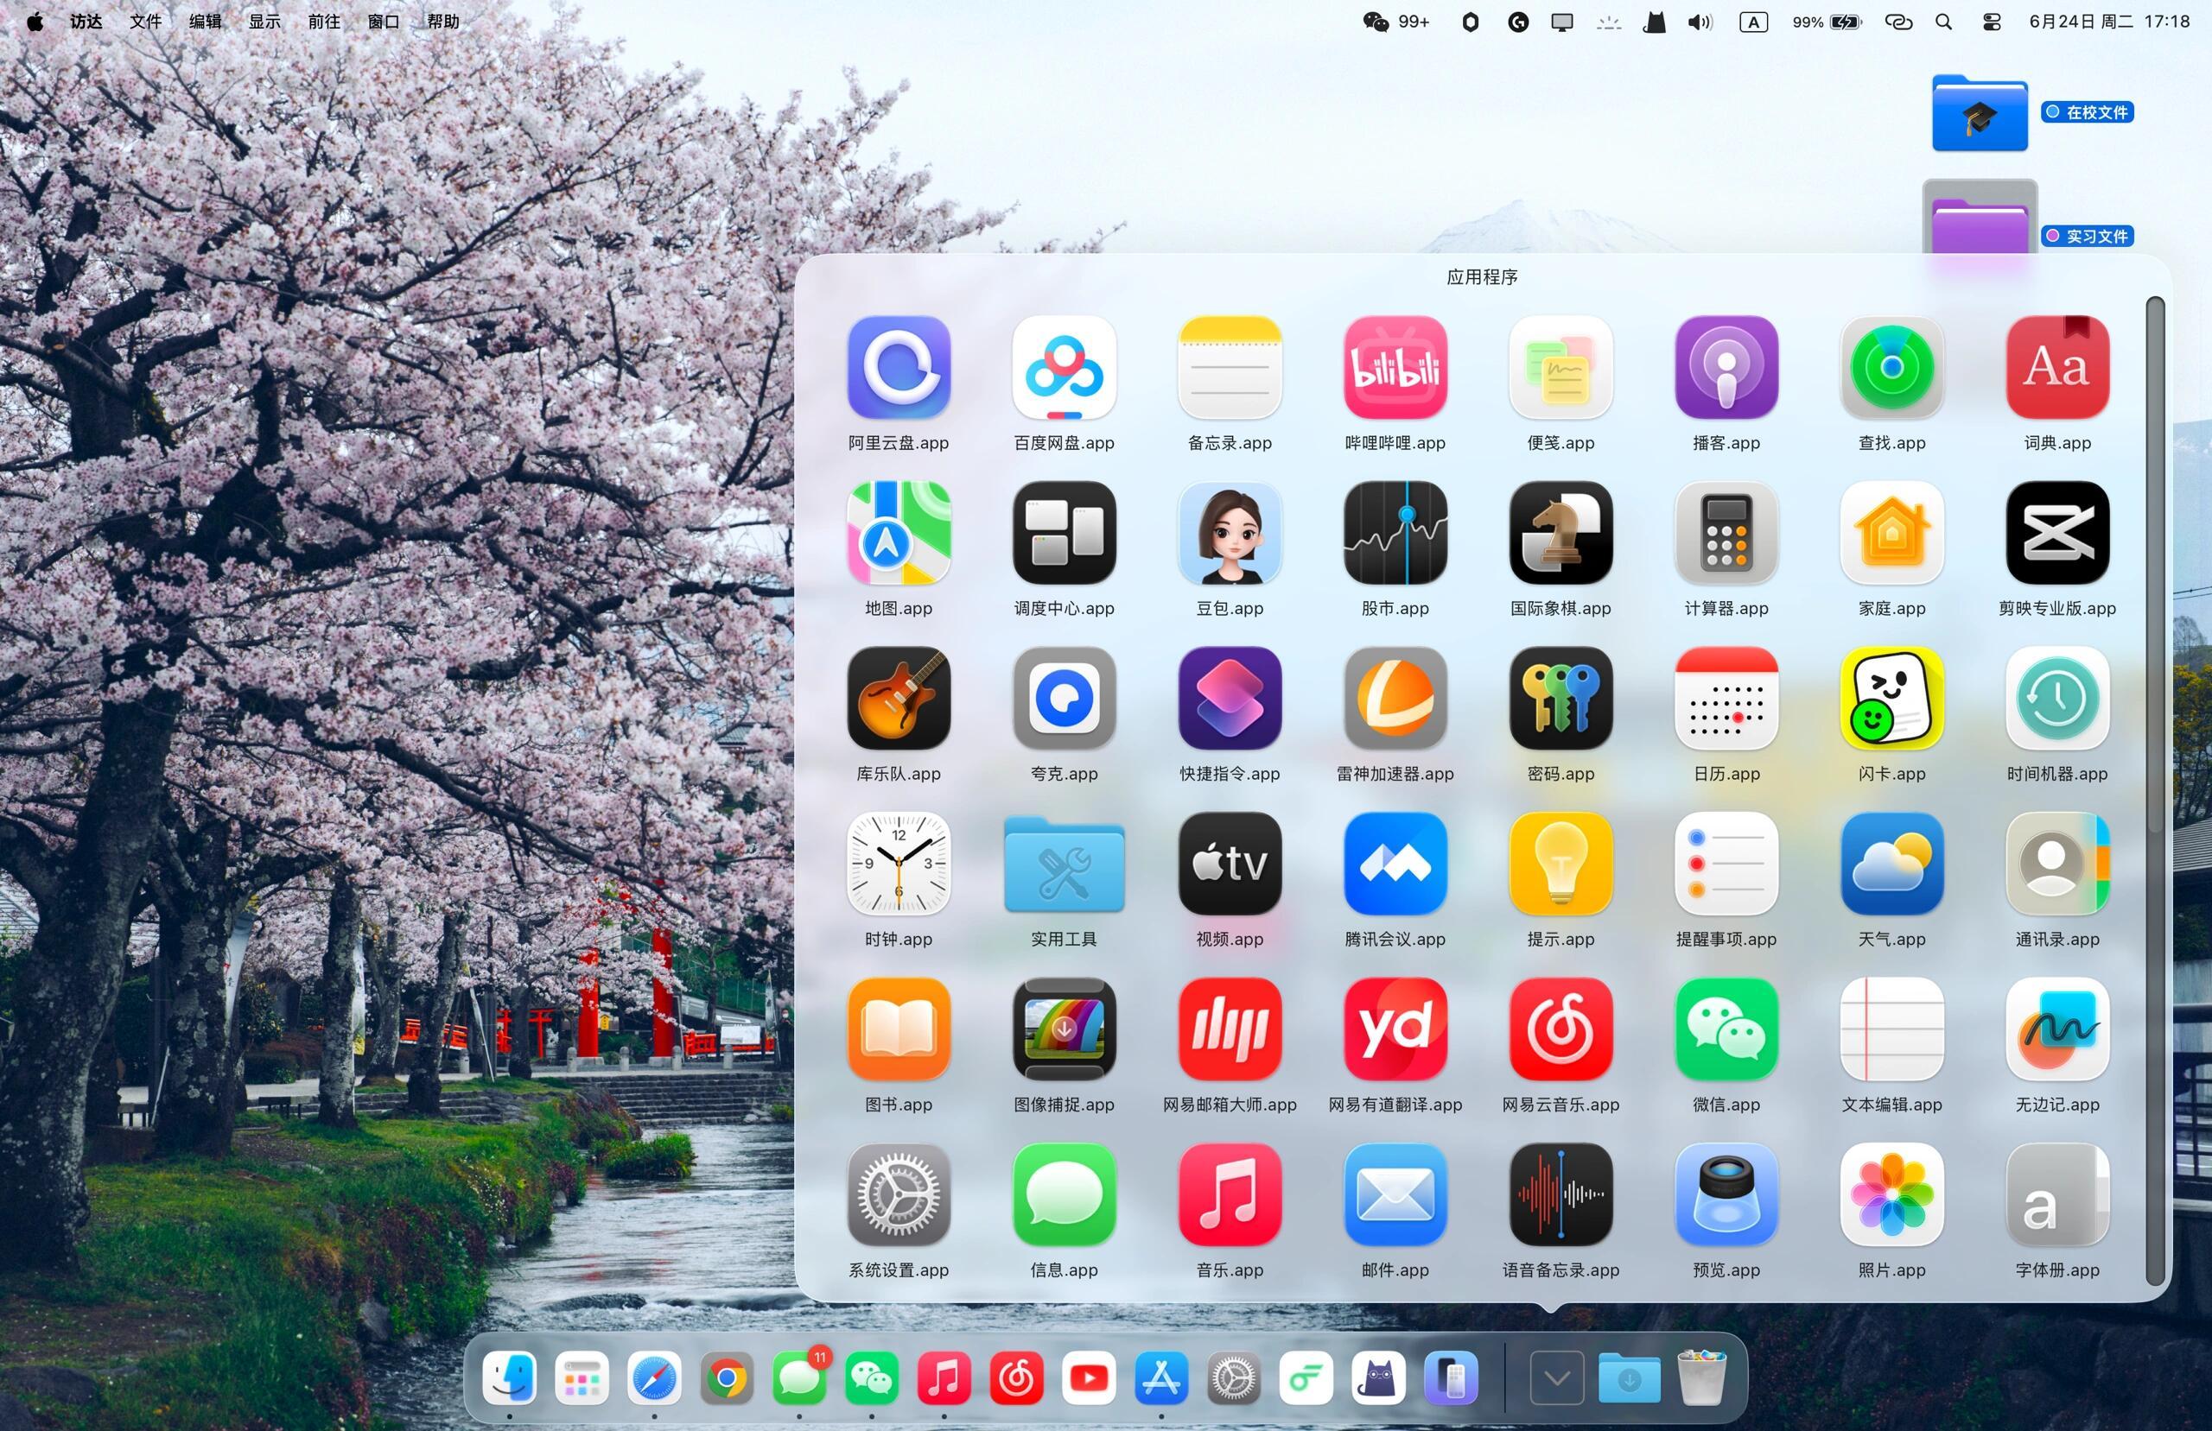Screen dimensions: 2212x1431
Task: Launch 词典.app Dictionary
Action: point(2056,368)
